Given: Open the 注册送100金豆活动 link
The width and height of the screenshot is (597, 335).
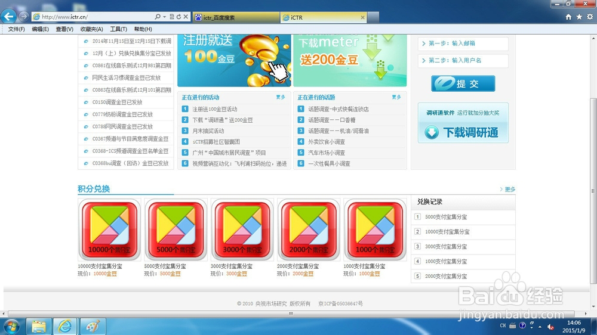Looking at the screenshot, I should (215, 109).
